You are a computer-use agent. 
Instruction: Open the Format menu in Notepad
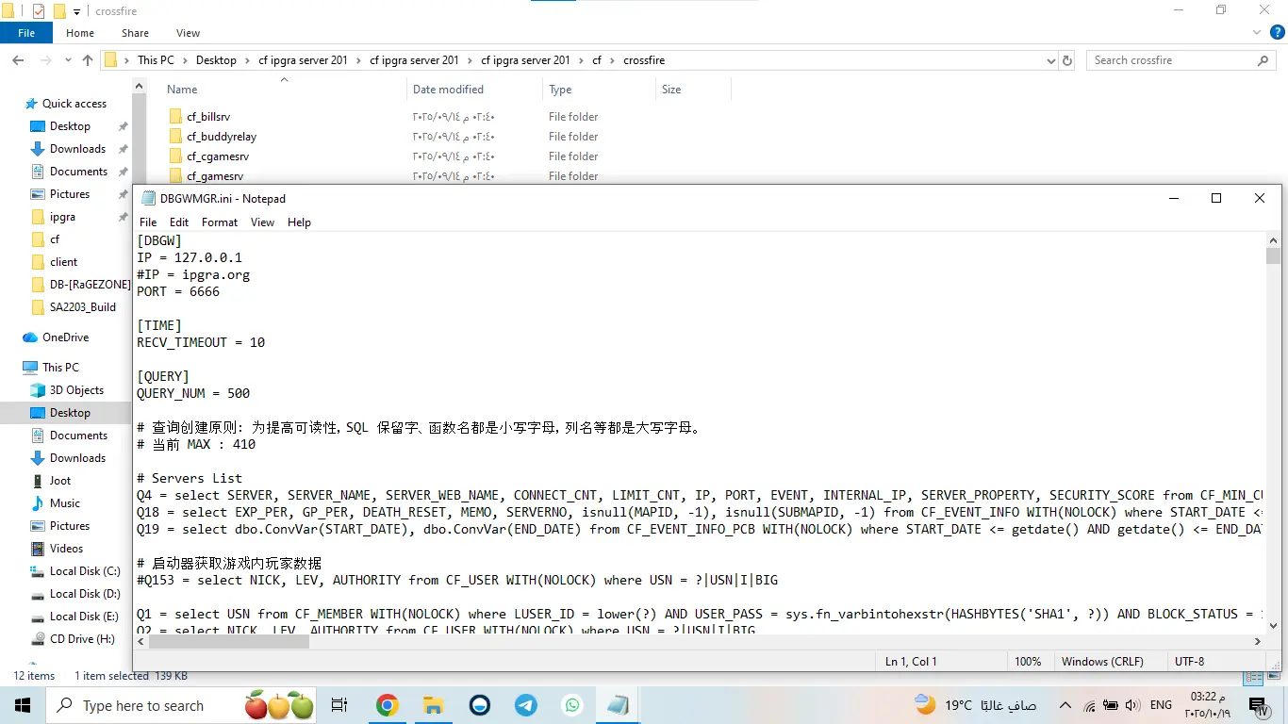(x=220, y=222)
